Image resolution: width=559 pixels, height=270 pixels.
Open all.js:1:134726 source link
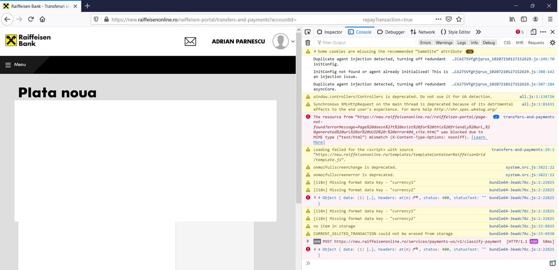537,97
